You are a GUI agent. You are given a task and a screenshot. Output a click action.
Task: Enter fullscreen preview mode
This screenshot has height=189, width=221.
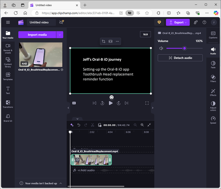point(147,103)
